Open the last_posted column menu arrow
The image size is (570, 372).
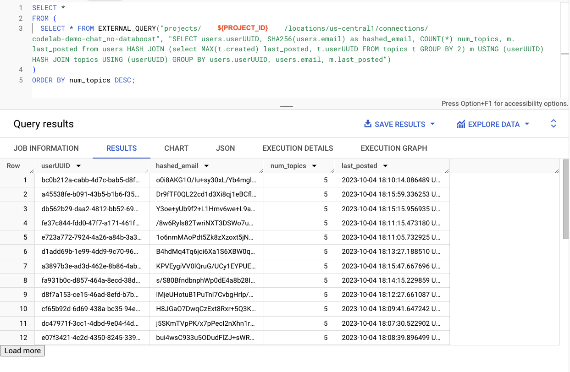pyautogui.click(x=385, y=166)
